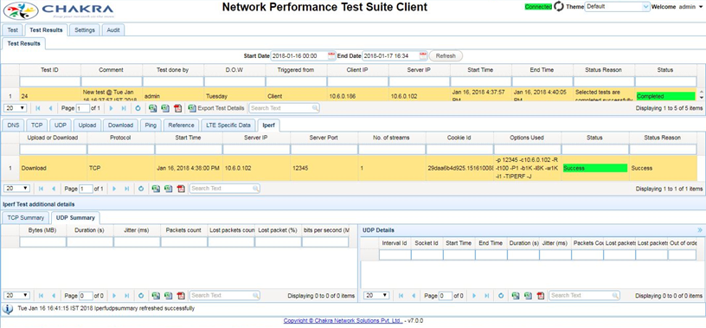Sort by the Test ID column header
706x328 pixels.
click(x=50, y=70)
